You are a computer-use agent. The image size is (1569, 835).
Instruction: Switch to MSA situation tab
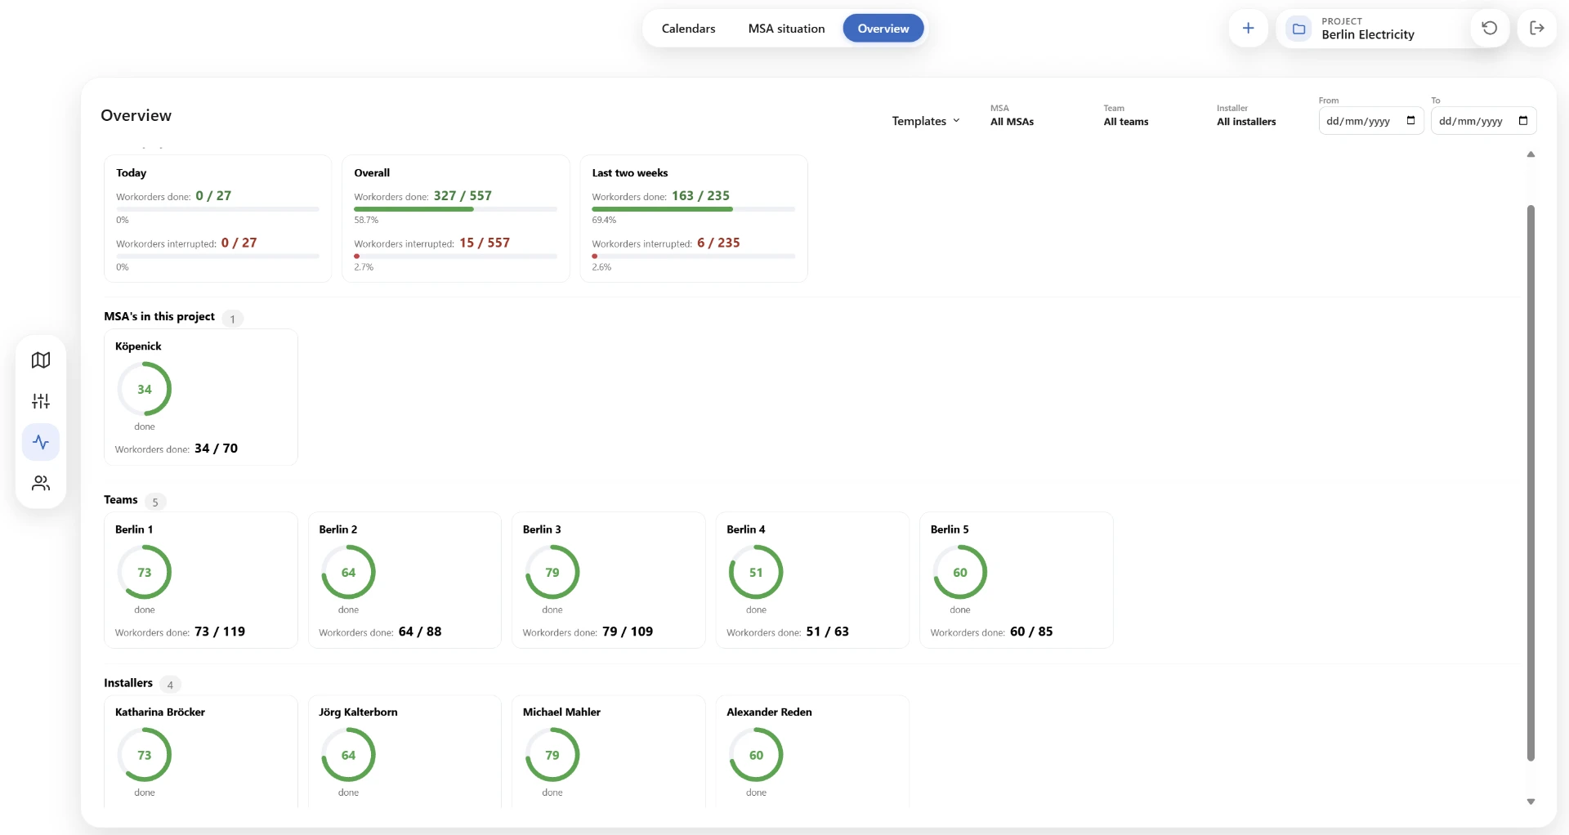tap(786, 29)
